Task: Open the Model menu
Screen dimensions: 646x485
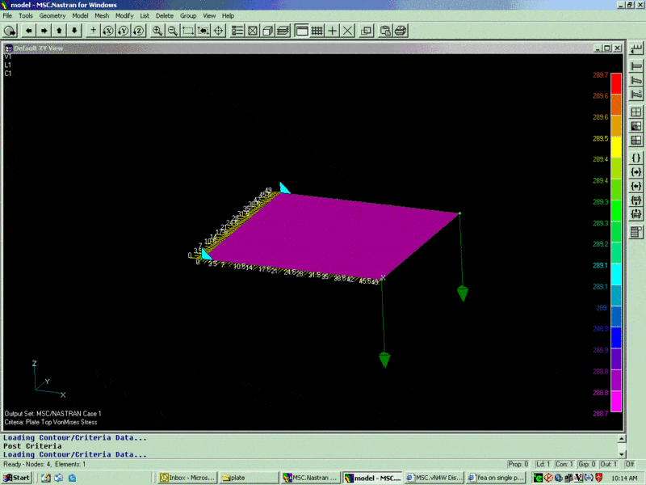Action: coord(80,15)
